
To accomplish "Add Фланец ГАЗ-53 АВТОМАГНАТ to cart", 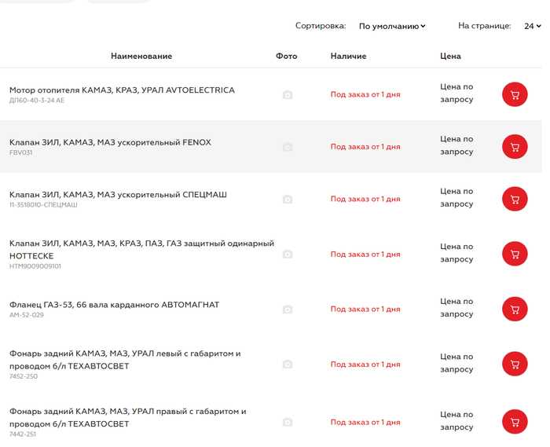I will pos(515,309).
